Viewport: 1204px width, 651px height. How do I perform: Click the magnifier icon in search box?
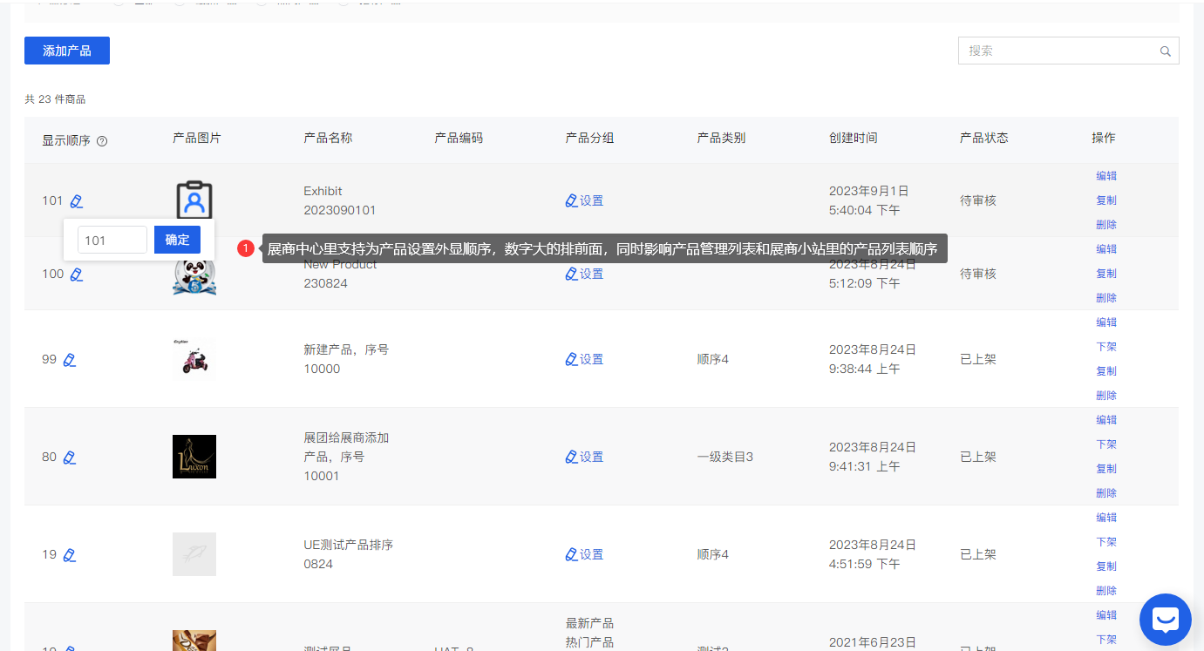1166,51
